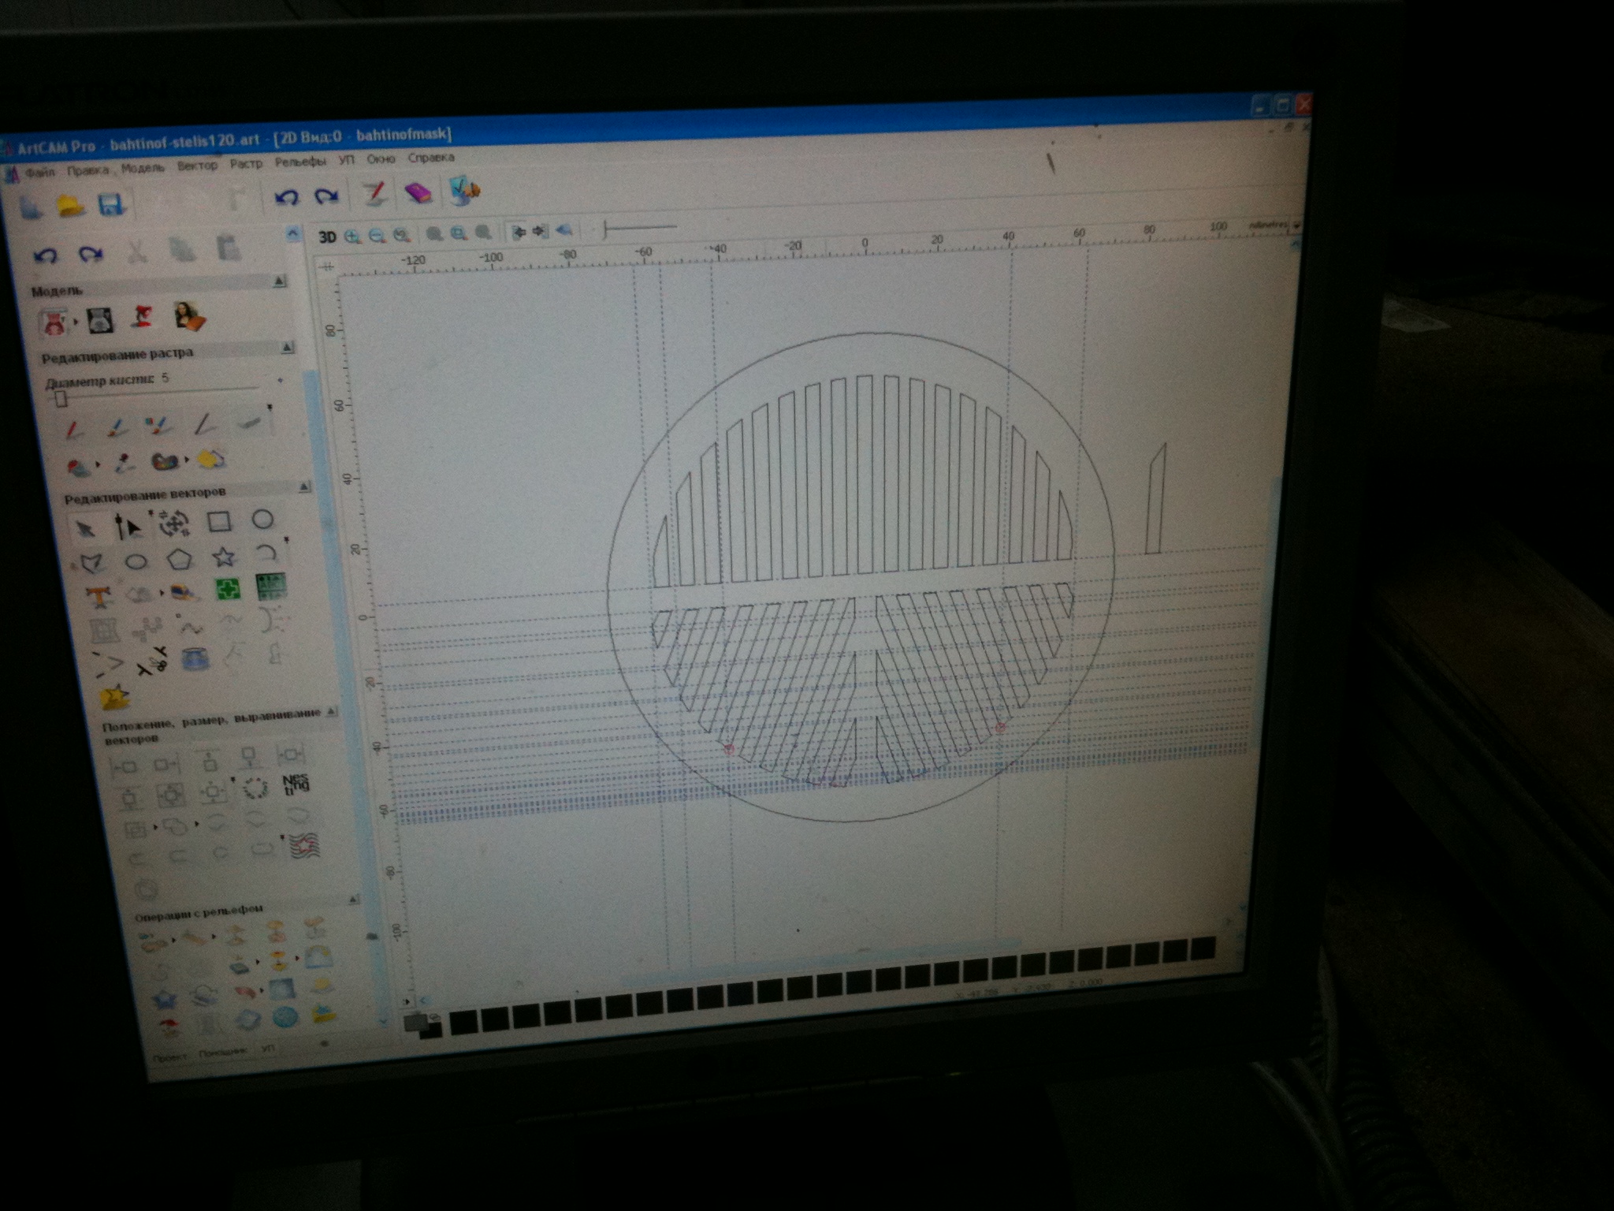Click the small separate slot shape vector
The width and height of the screenshot is (1614, 1211).
pos(1156,498)
